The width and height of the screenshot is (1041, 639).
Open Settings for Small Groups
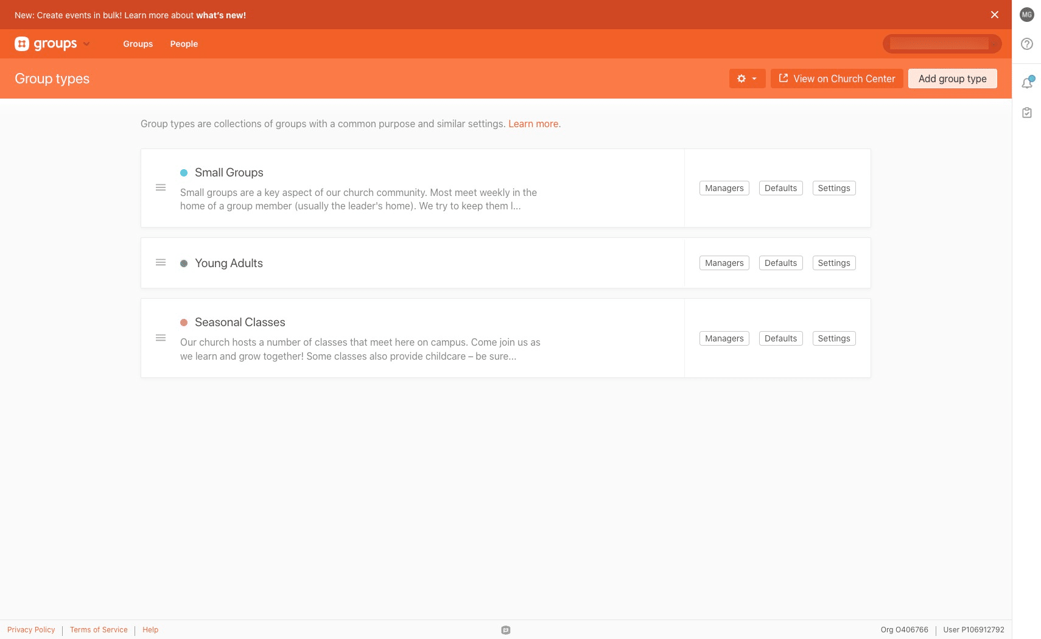pos(834,188)
